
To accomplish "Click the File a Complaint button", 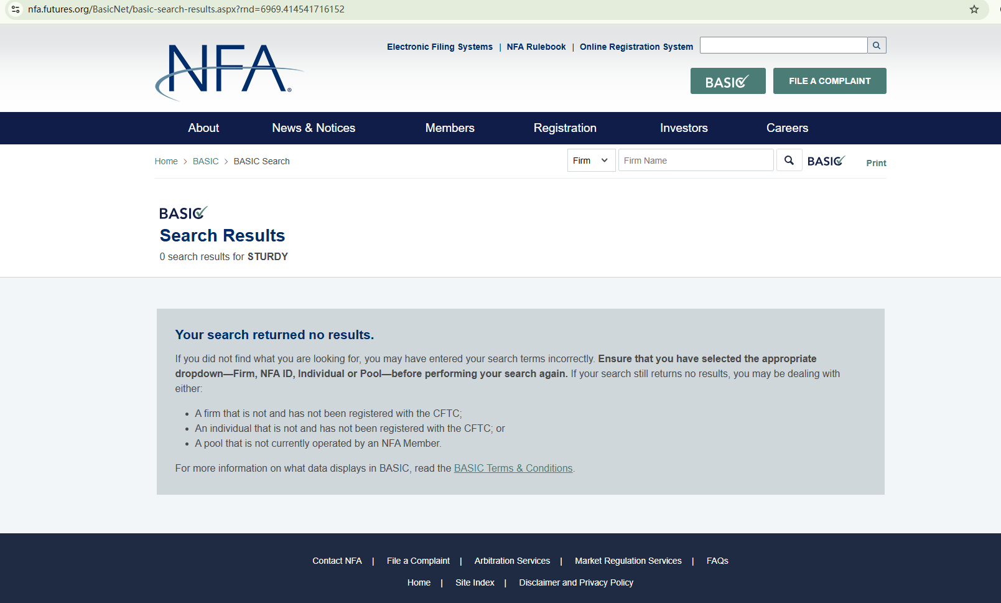I will coord(829,81).
